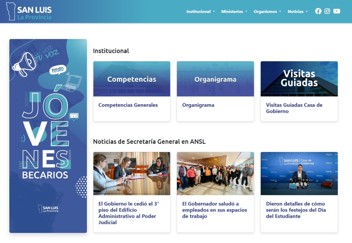Expand the Institucional dropdown menu
The height and width of the screenshot is (243, 352).
point(200,12)
